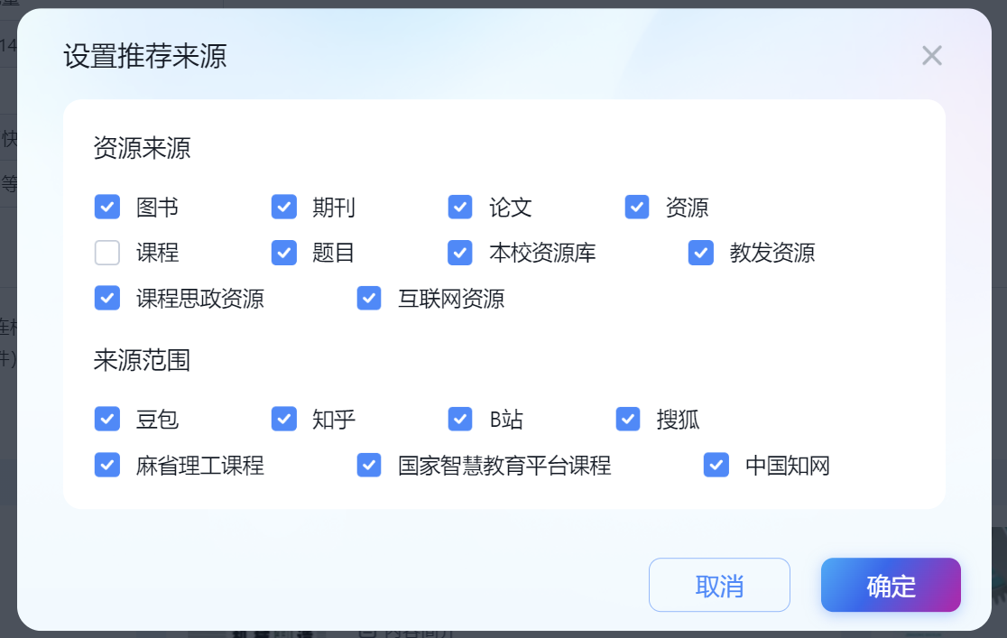Click the 取消 button
The height and width of the screenshot is (638, 1007).
point(719,585)
